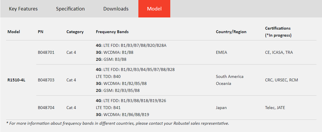Click the PN column header
The width and height of the screenshot is (322, 132).
tap(41, 32)
